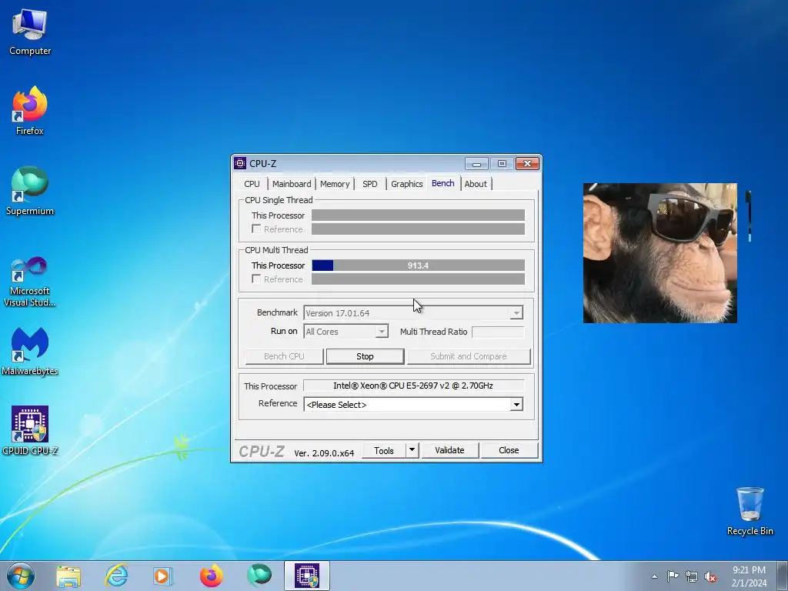Click the Submit and Compare button
788x591 pixels.
[469, 356]
